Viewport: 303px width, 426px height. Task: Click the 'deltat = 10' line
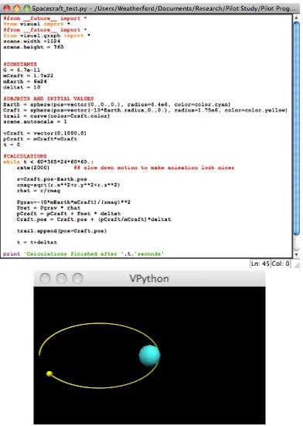22,87
